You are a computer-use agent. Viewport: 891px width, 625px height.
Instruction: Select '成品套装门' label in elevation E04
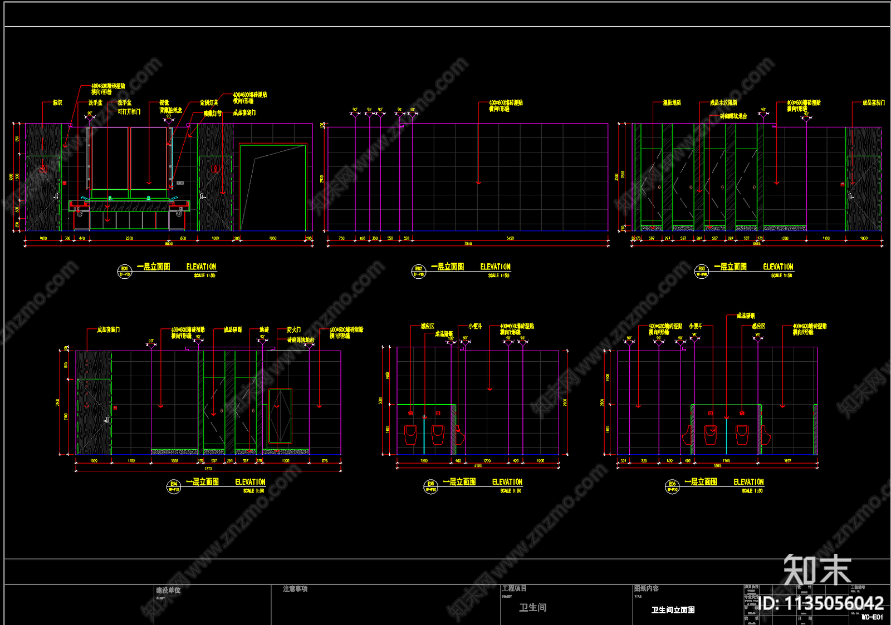[109, 330]
